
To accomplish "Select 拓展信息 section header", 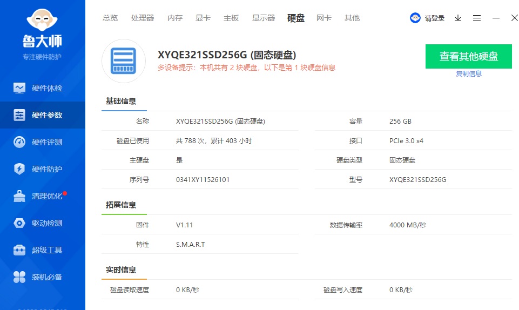I will (121, 205).
